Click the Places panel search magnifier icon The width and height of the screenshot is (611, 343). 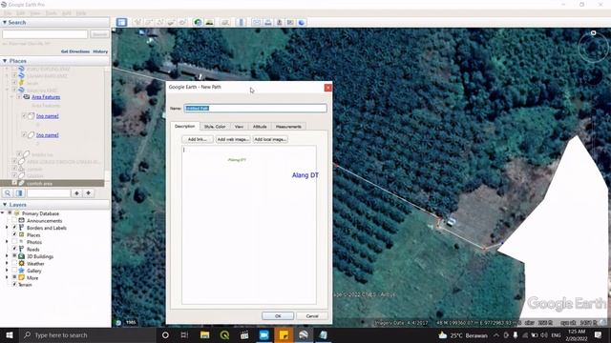click(8, 193)
